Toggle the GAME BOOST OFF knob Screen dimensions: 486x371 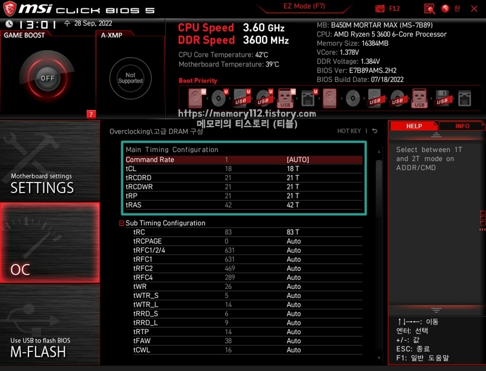click(48, 78)
